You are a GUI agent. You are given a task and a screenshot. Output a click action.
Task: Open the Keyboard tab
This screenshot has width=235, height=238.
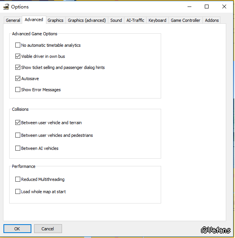point(157,20)
